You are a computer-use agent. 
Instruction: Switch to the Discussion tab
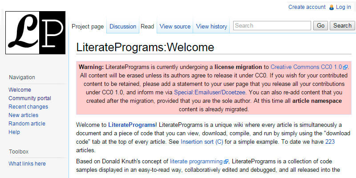point(123,27)
